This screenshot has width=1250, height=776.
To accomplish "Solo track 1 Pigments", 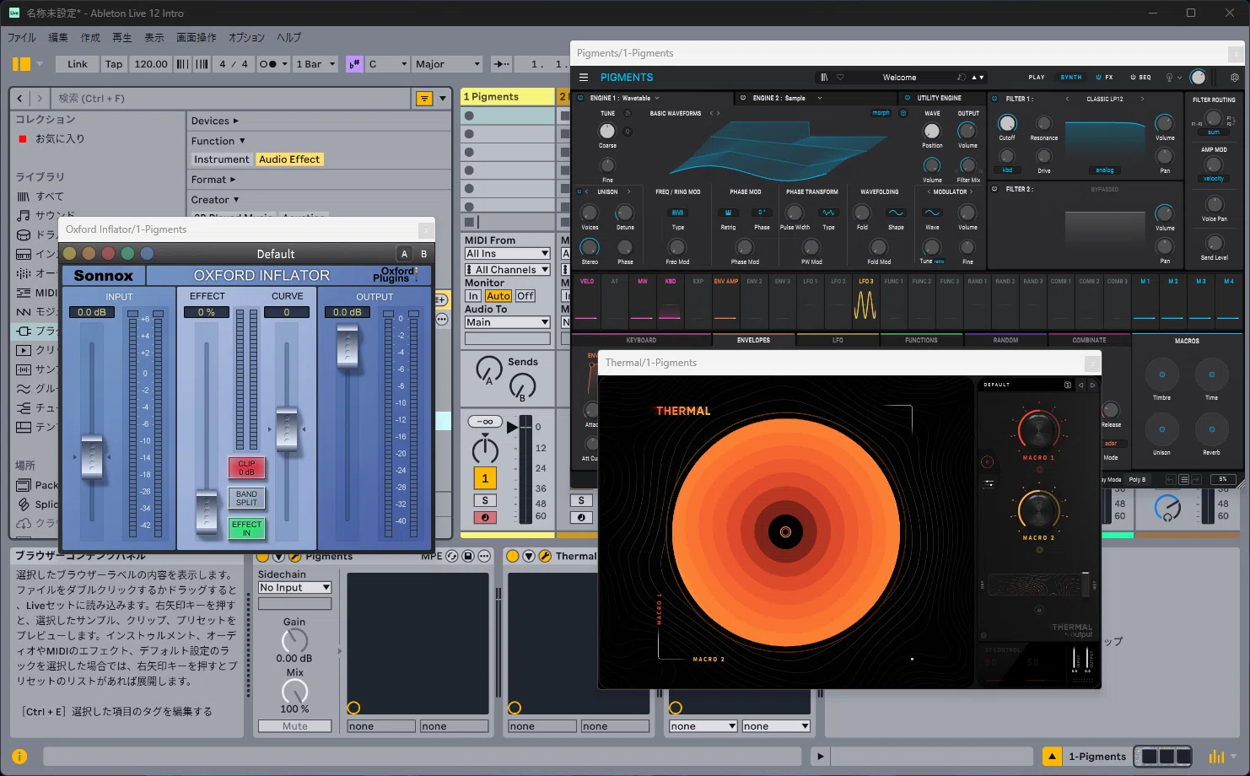I will (x=485, y=500).
